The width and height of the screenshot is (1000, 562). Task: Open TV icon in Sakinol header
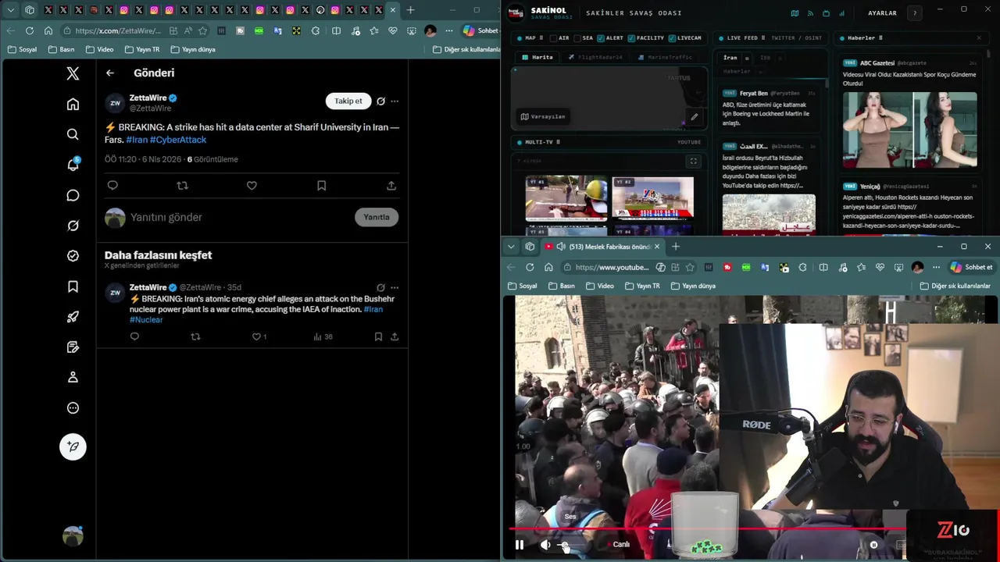(x=826, y=13)
